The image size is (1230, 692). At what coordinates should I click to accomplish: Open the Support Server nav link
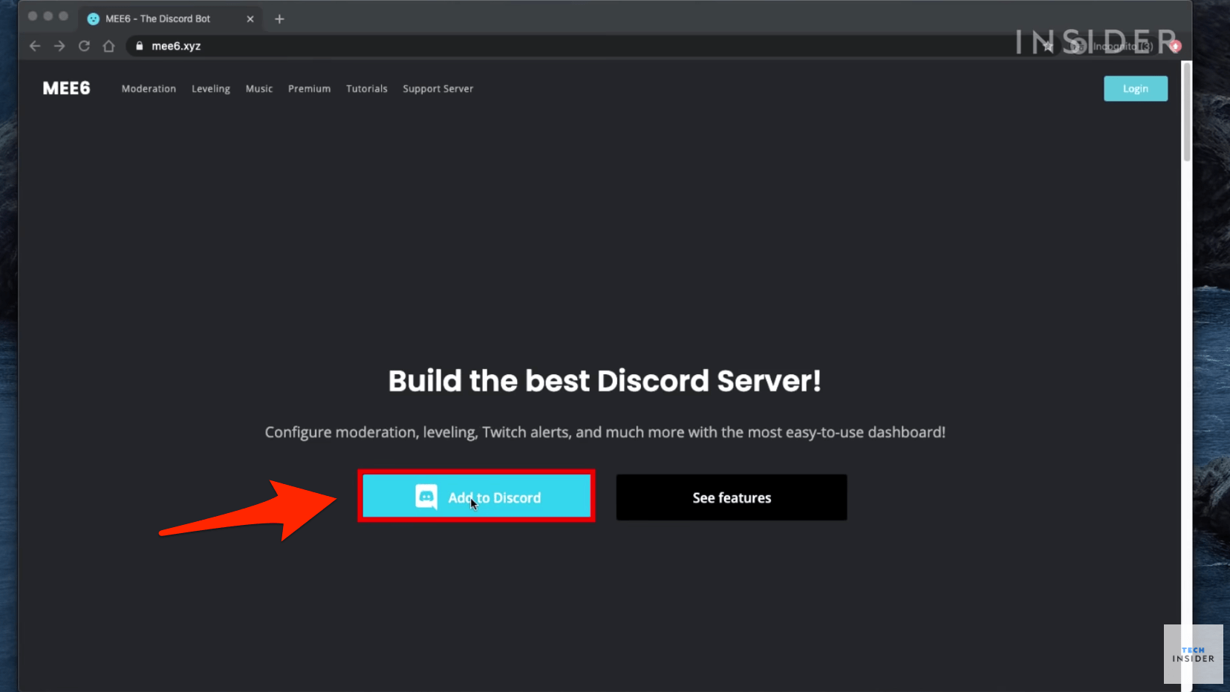[437, 89]
